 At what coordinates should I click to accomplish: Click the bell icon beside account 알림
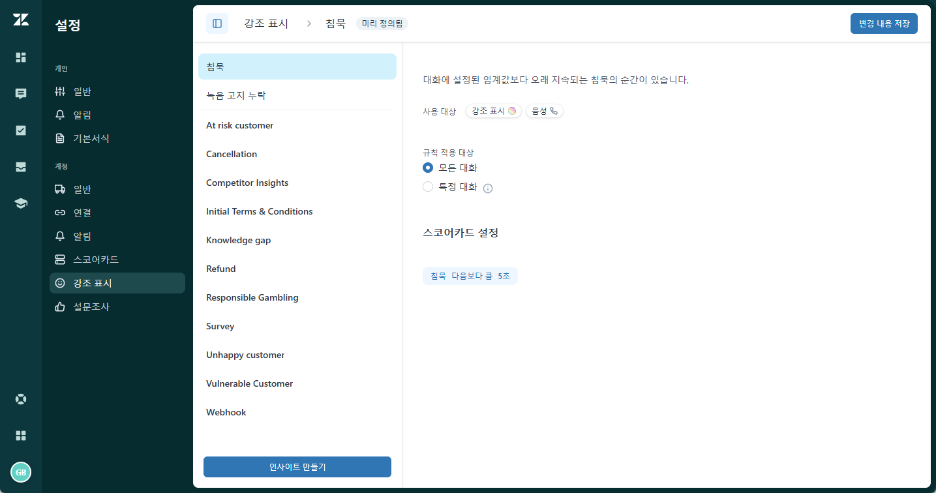pyautogui.click(x=60, y=236)
